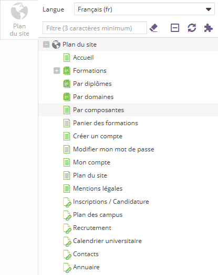Select Panier des formations page
Screen dimensions: 218x275
106,123
